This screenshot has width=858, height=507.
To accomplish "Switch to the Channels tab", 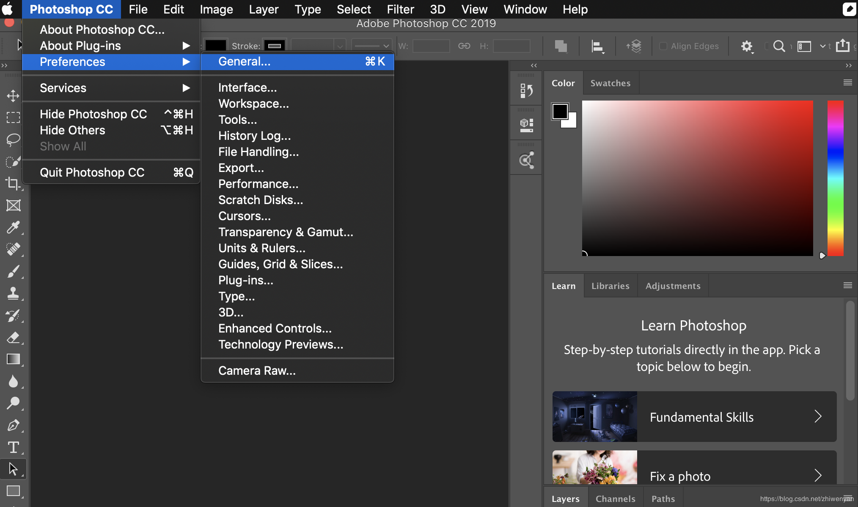I will pos(614,499).
